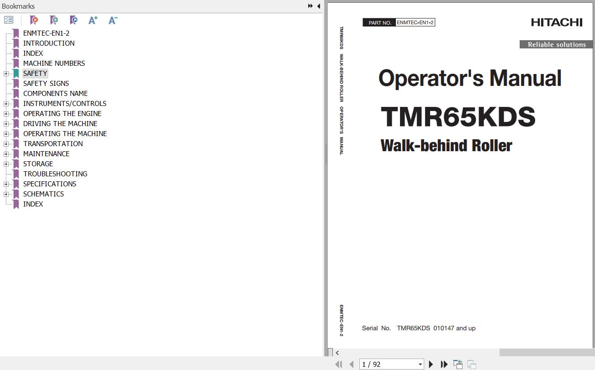Image resolution: width=595 pixels, height=370 pixels.
Task: Jump to the TRANSPORTATION bookmark
Action: (x=53, y=144)
